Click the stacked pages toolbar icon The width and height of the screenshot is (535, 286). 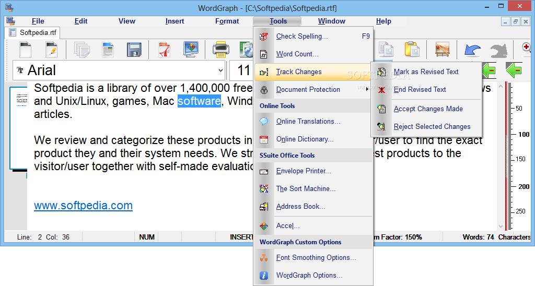pyautogui.click(x=82, y=50)
